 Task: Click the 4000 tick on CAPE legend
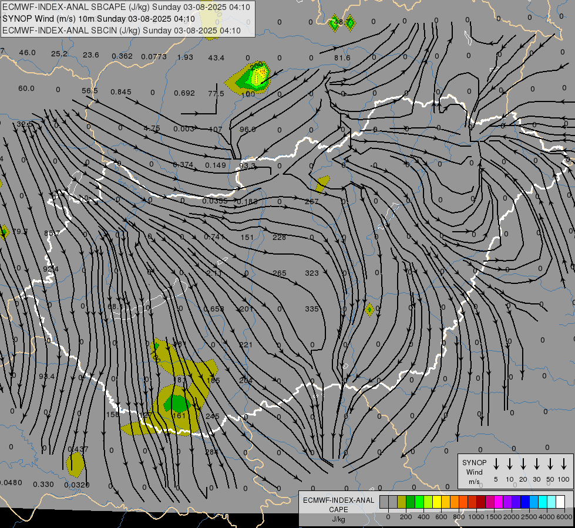click(x=546, y=517)
